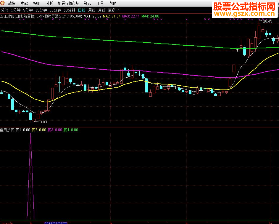
Task: Click the magenta spike in 自用抄底 panel
Action: 30,176
